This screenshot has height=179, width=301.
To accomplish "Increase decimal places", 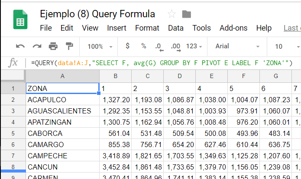I will point(176,47).
